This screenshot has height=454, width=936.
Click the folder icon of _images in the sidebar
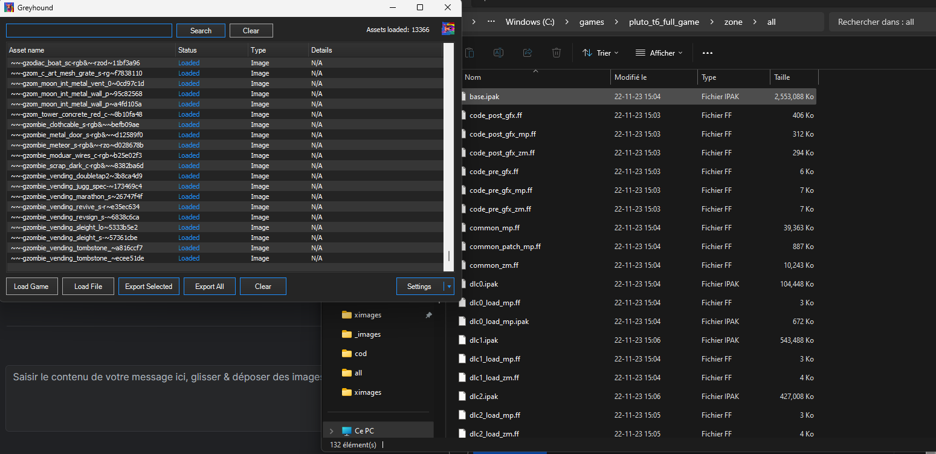tap(346, 334)
